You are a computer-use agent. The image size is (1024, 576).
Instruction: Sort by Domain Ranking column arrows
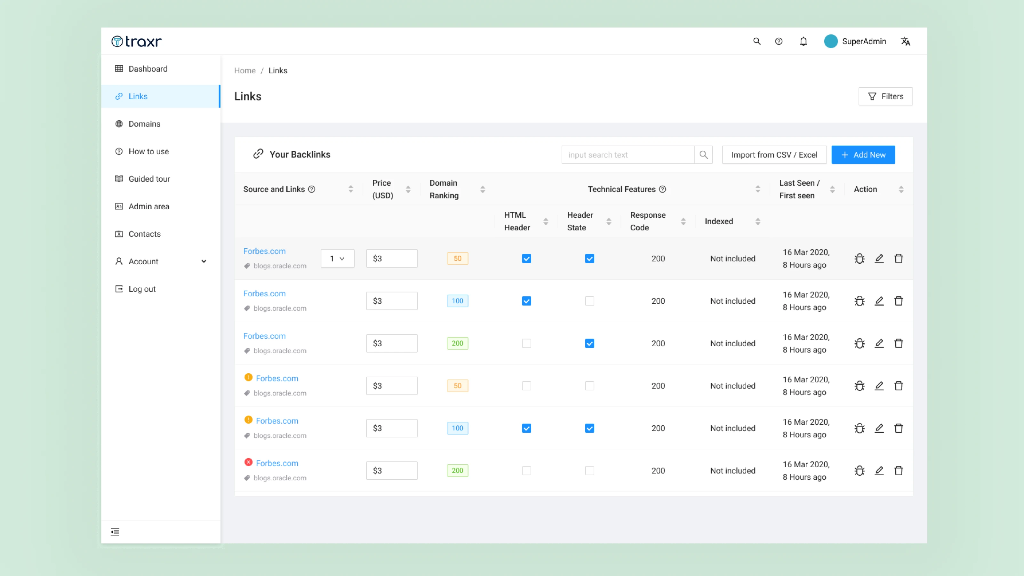point(483,189)
